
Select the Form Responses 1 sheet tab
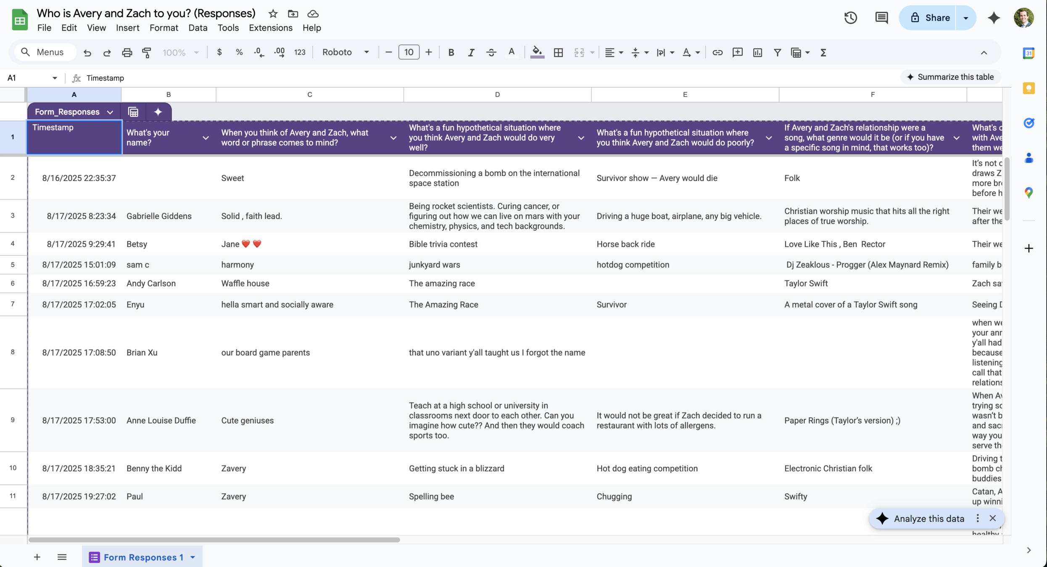click(x=143, y=557)
